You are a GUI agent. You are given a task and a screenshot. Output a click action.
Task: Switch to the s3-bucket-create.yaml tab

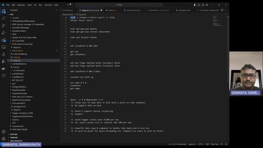tap(208, 10)
